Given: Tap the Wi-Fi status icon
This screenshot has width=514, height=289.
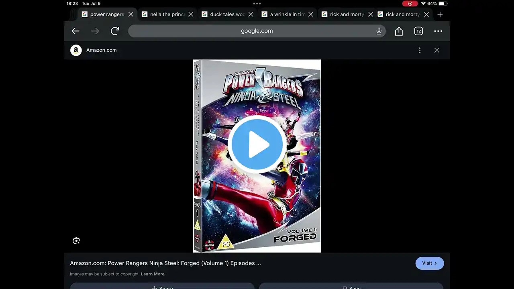Looking at the screenshot, I should pyautogui.click(x=423, y=4).
